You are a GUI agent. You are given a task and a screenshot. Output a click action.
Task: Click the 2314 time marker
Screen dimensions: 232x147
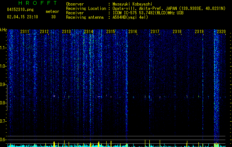[x=89, y=32]
